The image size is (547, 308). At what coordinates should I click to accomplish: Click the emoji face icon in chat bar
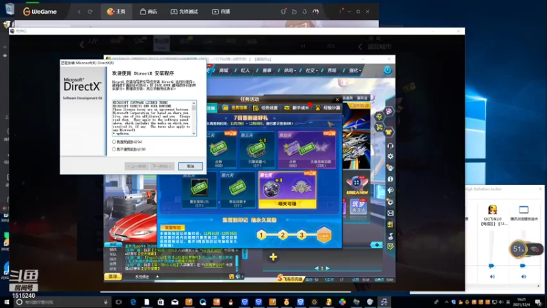click(x=231, y=277)
